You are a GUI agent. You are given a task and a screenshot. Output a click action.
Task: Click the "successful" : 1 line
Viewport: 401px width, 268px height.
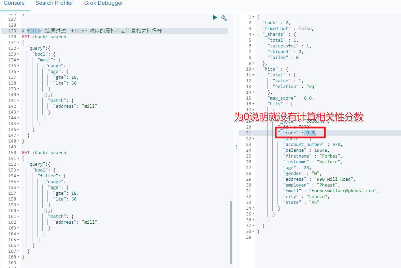pos(289,46)
